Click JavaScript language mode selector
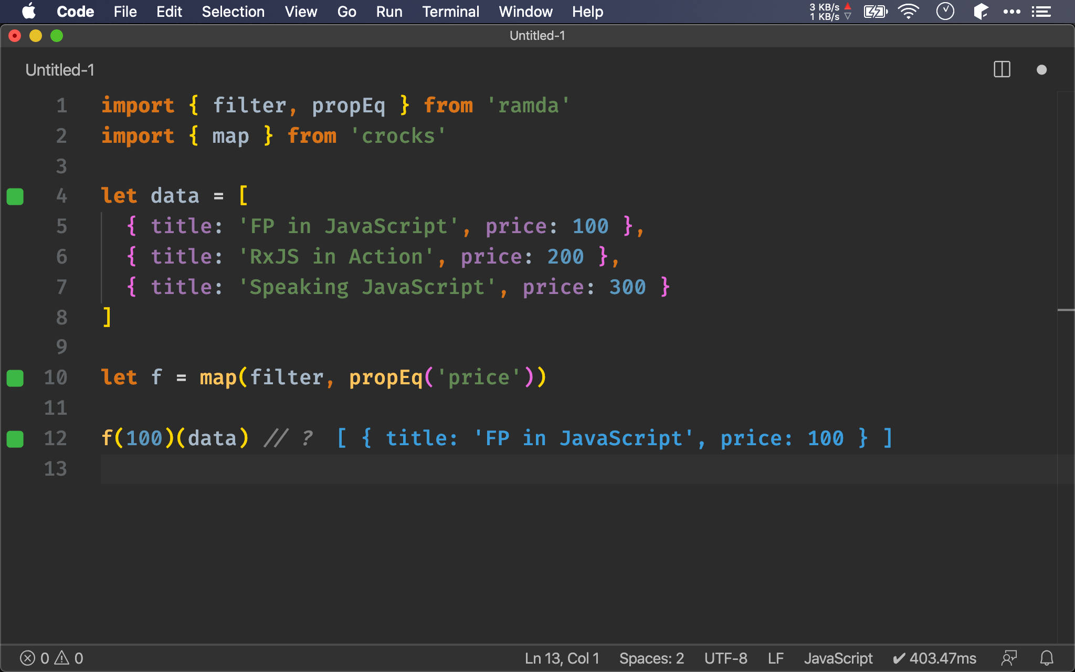 [x=838, y=658]
